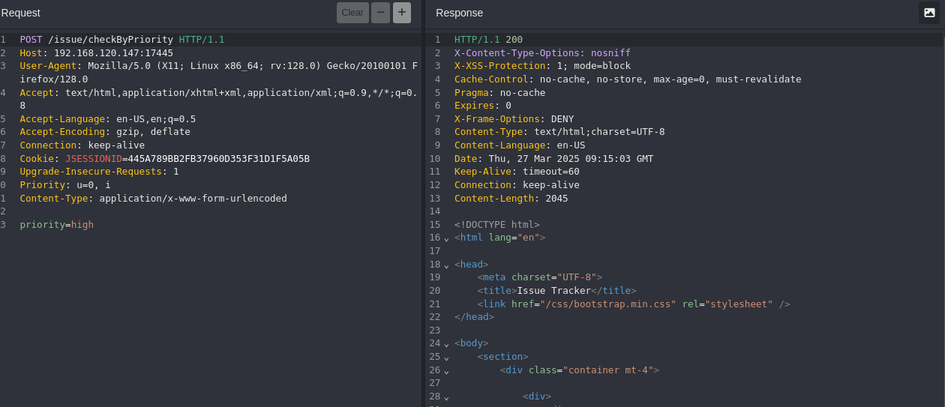Click the Pragma: no-cache line
Image resolution: width=945 pixels, height=407 pixels.
point(500,93)
